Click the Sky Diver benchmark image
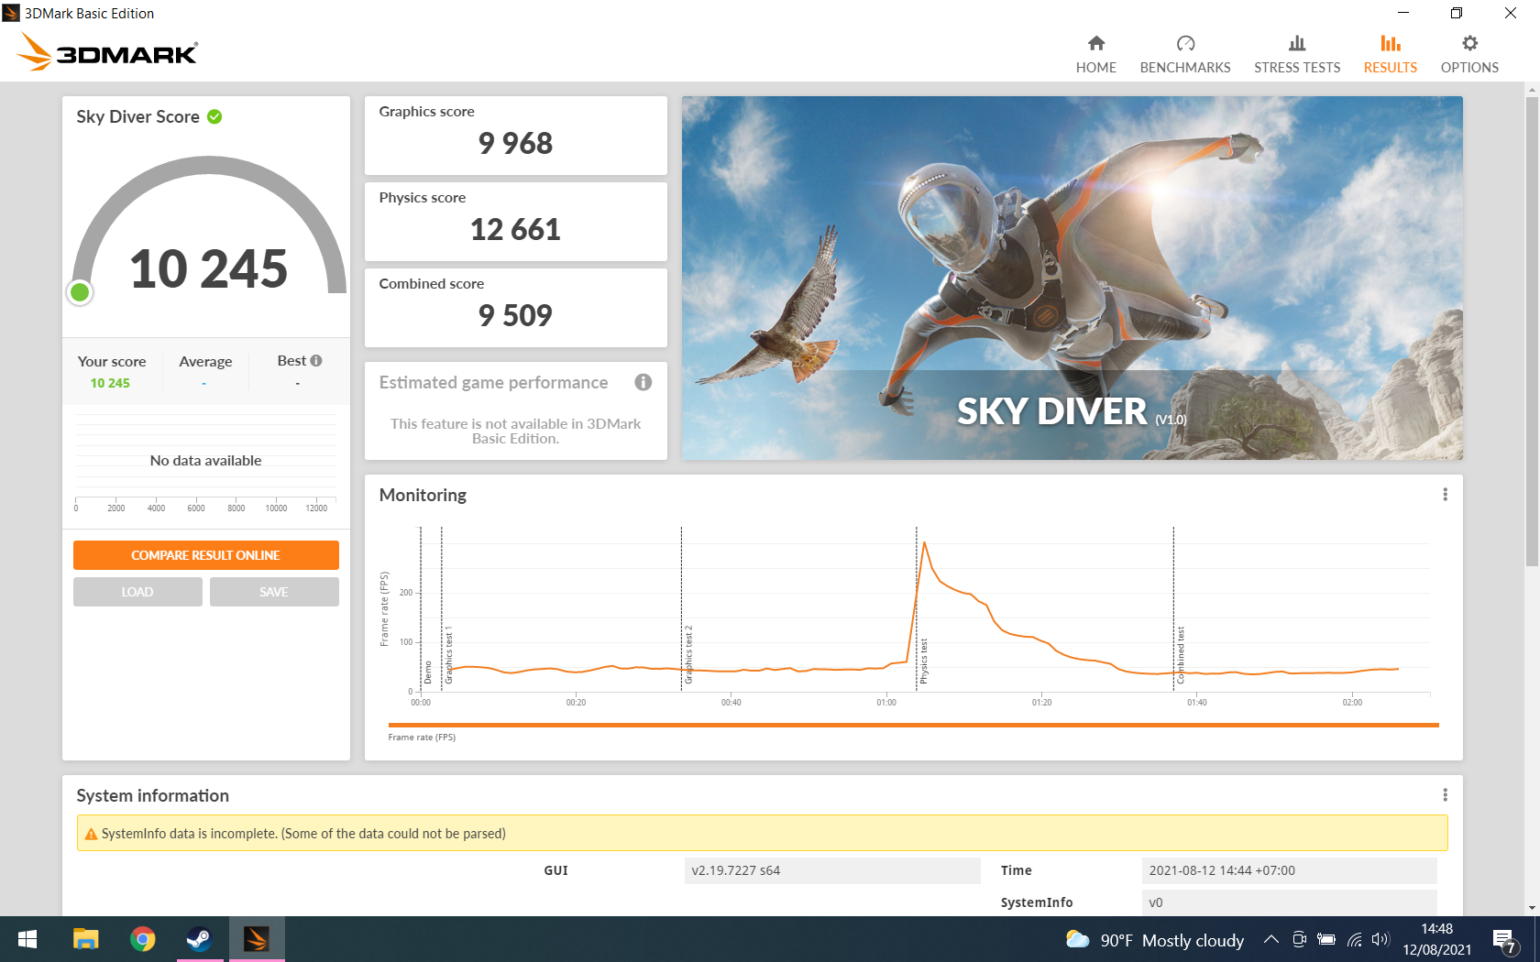The image size is (1540, 962). [x=1072, y=278]
